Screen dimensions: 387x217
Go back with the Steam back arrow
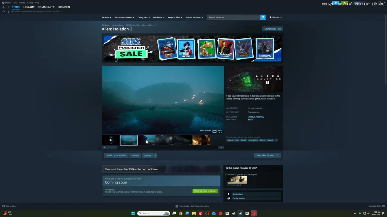pyautogui.click(x=4, y=7)
